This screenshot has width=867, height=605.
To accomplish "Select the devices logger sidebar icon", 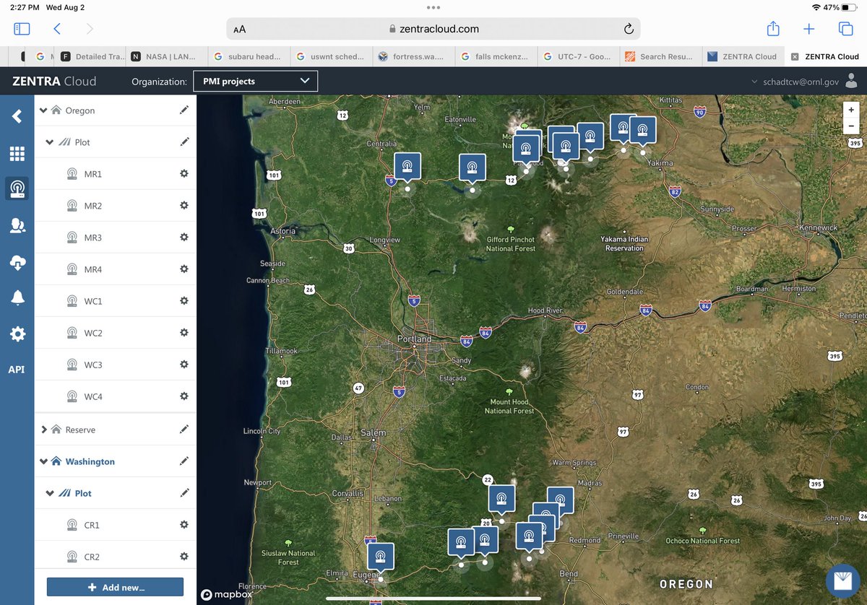I will tap(17, 189).
